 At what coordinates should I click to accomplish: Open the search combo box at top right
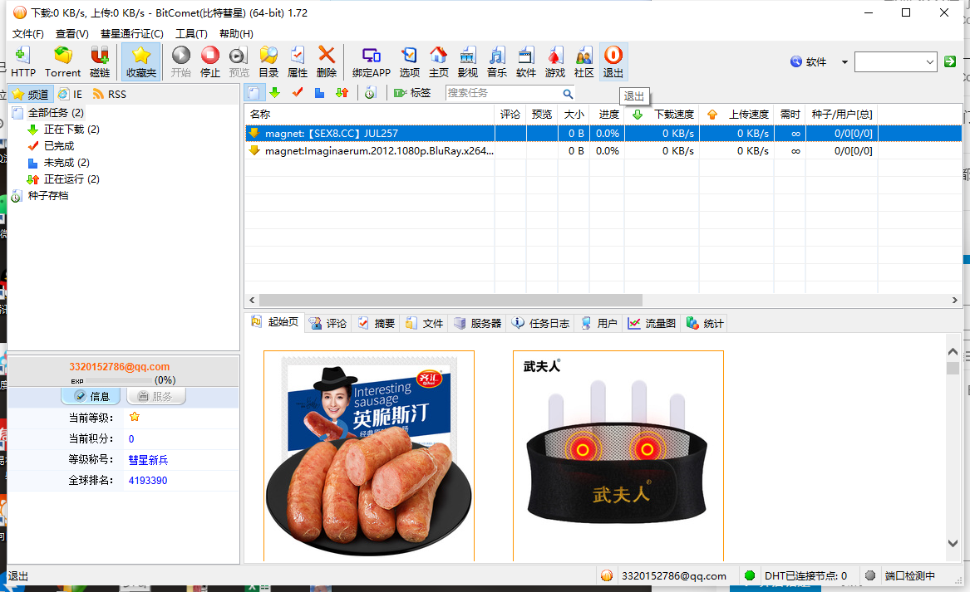coord(895,61)
